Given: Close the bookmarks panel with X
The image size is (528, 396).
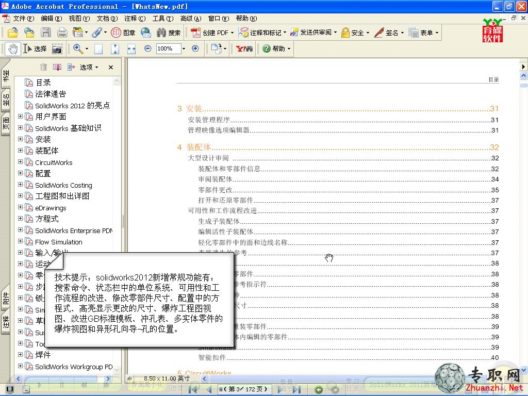Looking at the screenshot, I should pos(111,68).
